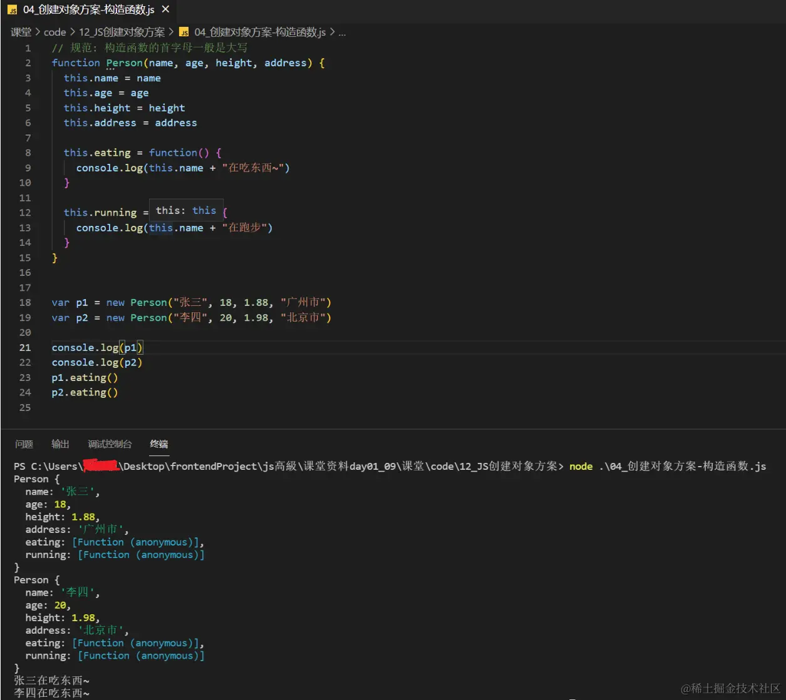This screenshot has height=700, width=786.
Task: Click terminal output name: '李四'
Action: point(62,593)
